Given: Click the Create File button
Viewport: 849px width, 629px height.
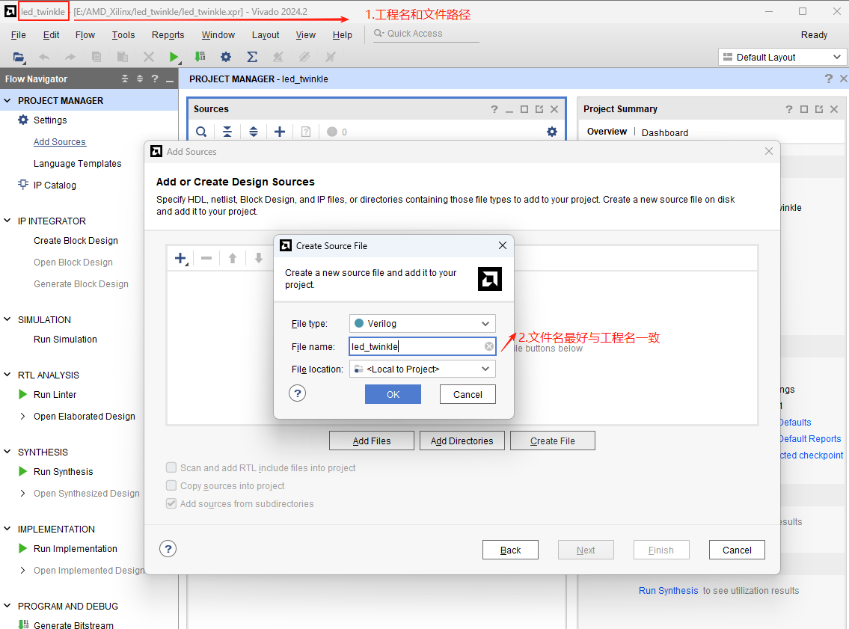Looking at the screenshot, I should click(552, 441).
